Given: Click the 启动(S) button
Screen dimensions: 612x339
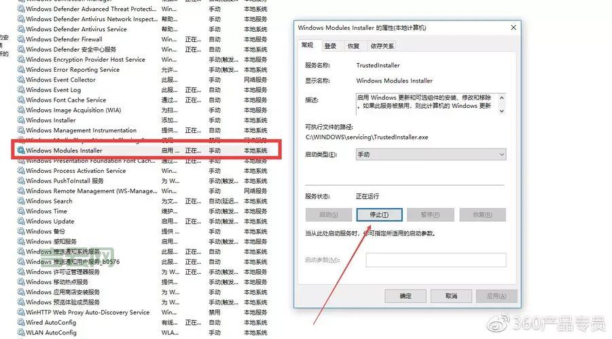Looking at the screenshot, I should coord(328,215).
